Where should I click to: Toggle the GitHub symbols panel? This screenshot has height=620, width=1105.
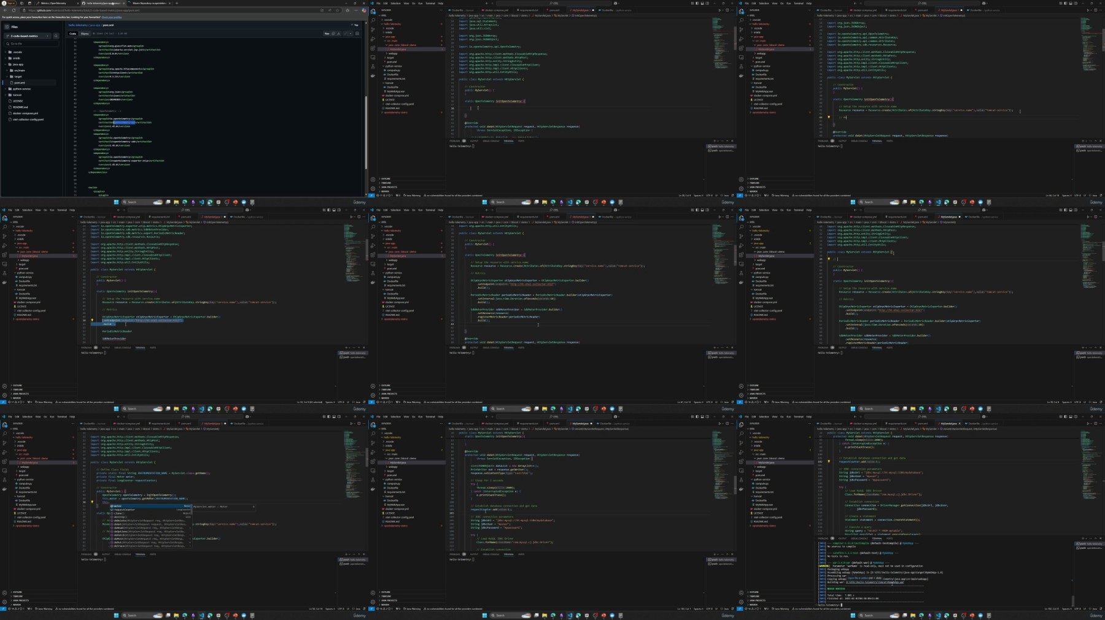tap(357, 34)
